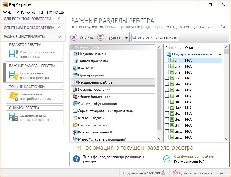The image size is (231, 177).
Task: Open the ИНСТРУМЕНТЫ menu
Action: click(30, 12)
